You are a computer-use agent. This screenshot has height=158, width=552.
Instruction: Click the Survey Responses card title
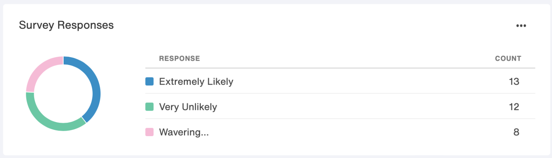coord(66,25)
